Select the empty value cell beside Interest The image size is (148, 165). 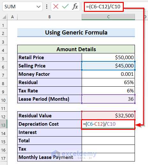click(x=108, y=132)
